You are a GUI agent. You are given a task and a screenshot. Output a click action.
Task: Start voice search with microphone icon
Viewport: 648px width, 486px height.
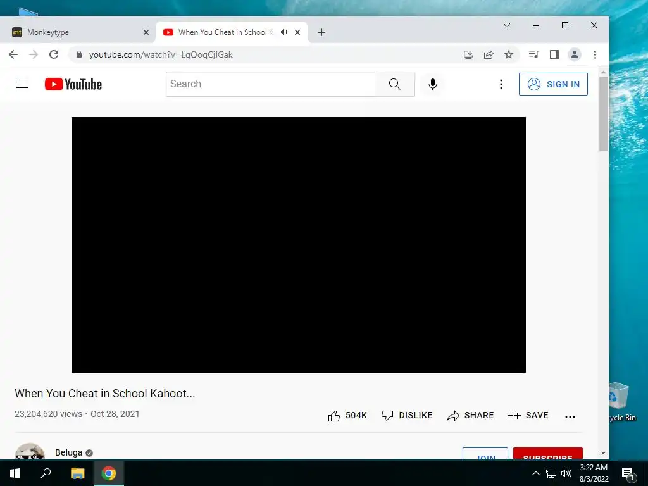click(x=433, y=84)
